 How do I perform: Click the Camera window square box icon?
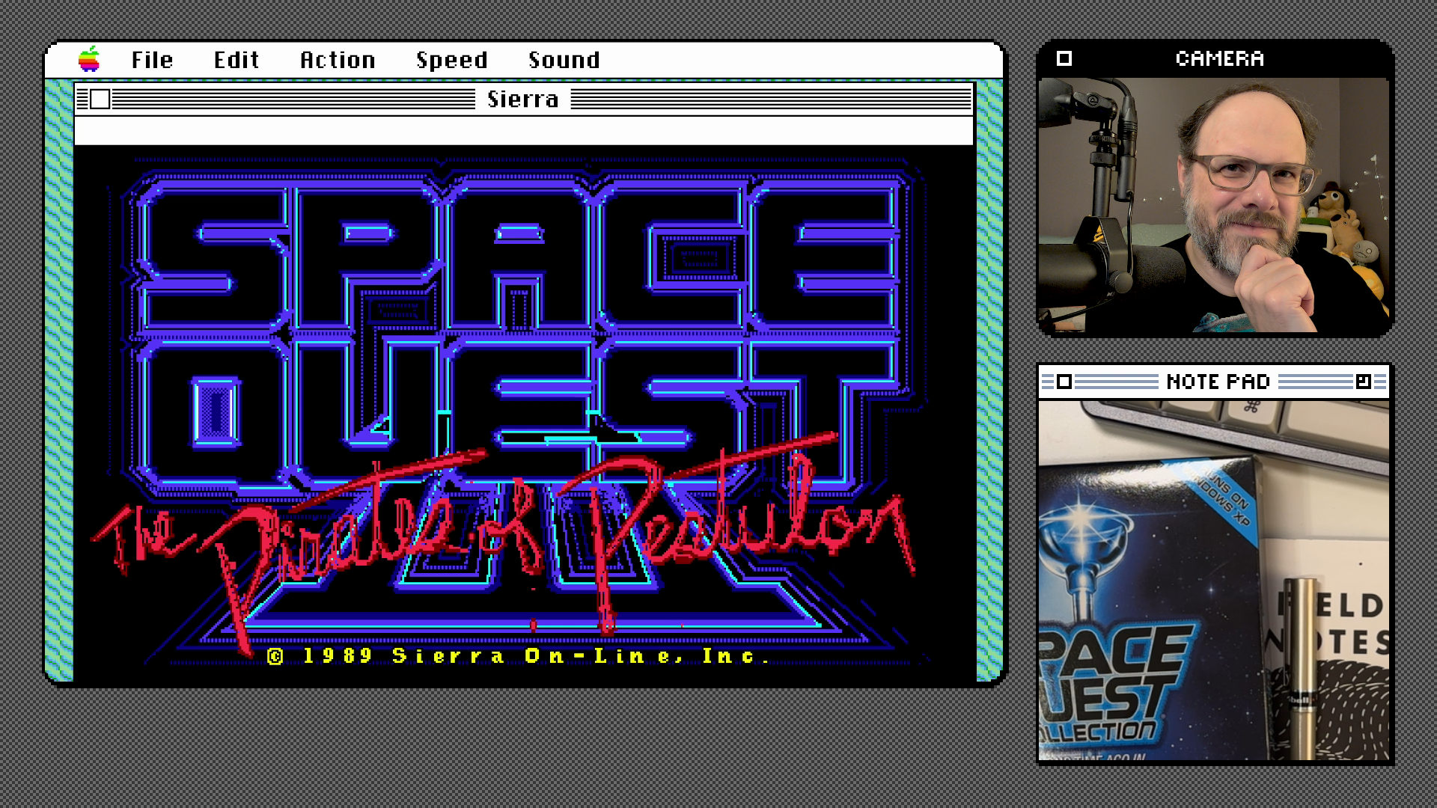tap(1064, 58)
